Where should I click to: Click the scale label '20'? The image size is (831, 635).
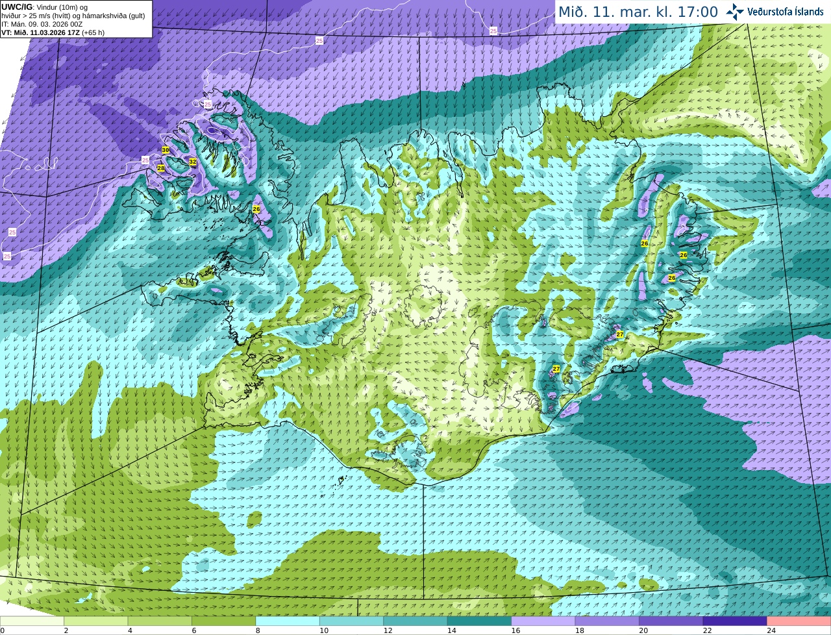coord(643,630)
